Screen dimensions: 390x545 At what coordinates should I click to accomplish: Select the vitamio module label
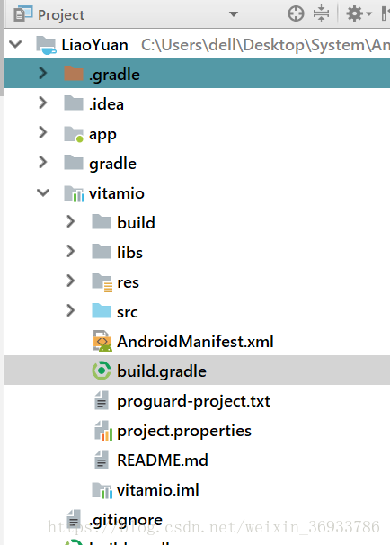pyautogui.click(x=116, y=192)
